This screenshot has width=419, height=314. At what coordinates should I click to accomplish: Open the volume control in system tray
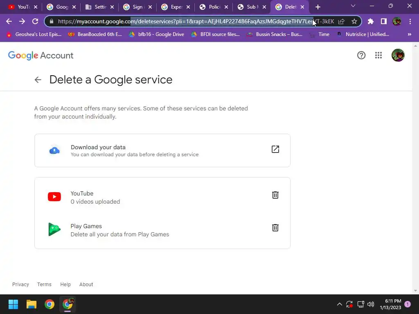click(x=371, y=304)
